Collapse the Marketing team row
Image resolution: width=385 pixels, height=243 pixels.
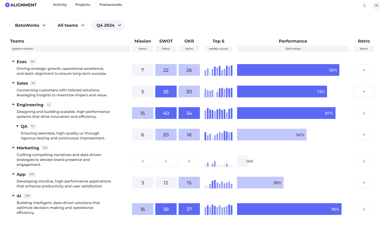tap(13, 148)
